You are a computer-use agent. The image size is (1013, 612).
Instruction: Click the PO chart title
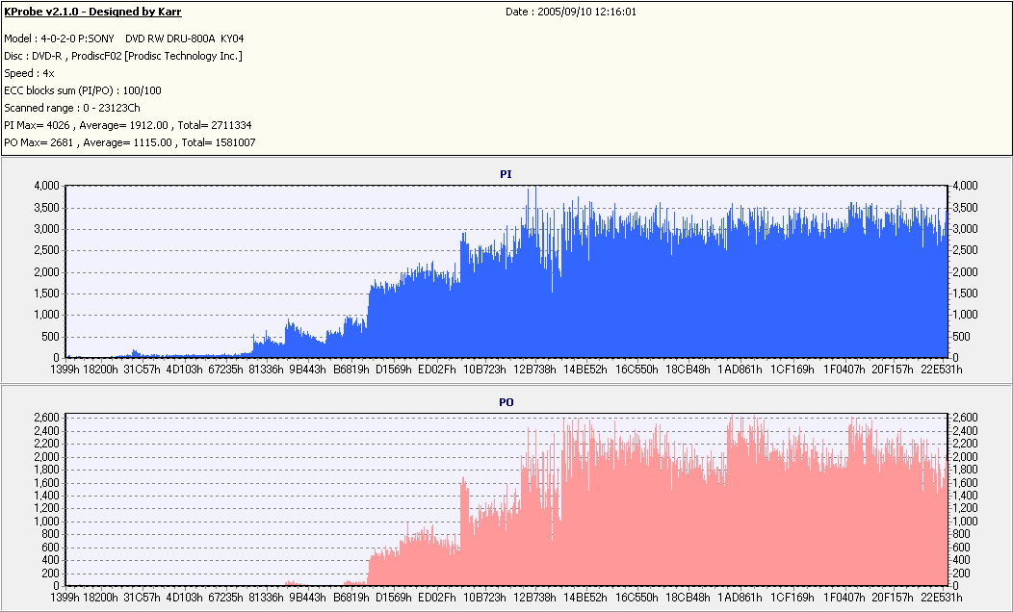pos(506,402)
